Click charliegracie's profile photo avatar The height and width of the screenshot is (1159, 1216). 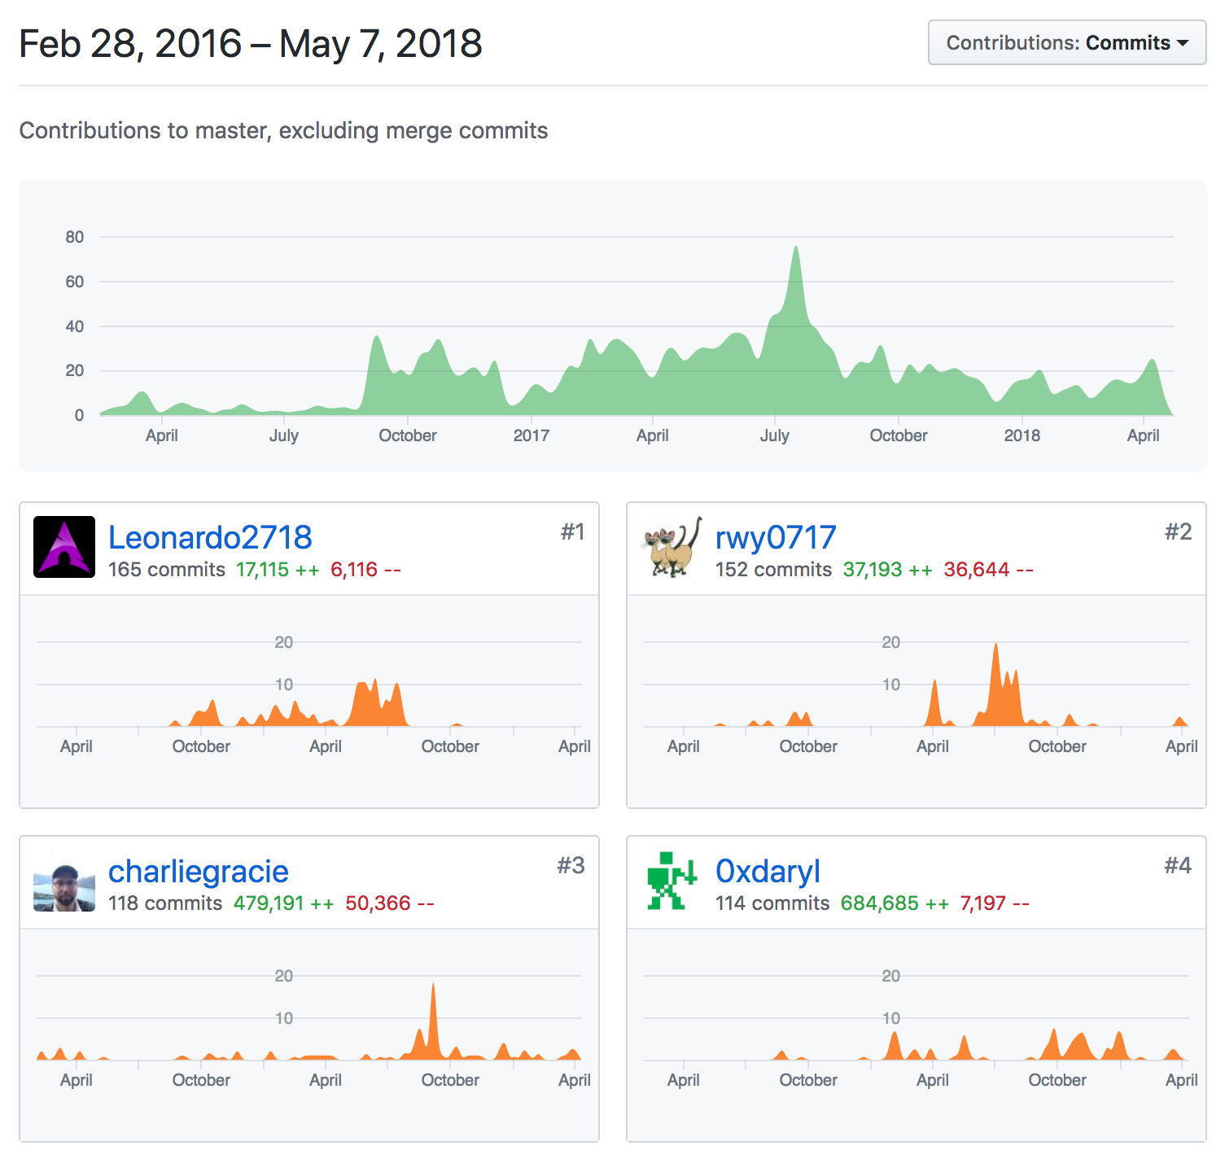64,881
